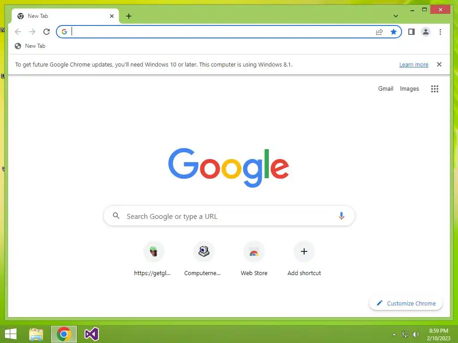The width and height of the screenshot is (458, 343).
Task: Close the Chrome window
Action: click(x=441, y=10)
